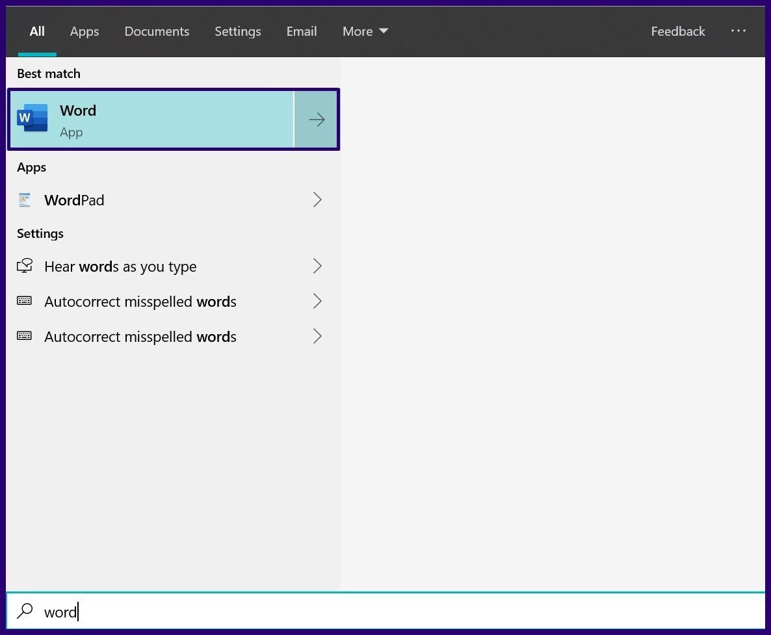Expand the WordPad result chevron

pos(317,200)
